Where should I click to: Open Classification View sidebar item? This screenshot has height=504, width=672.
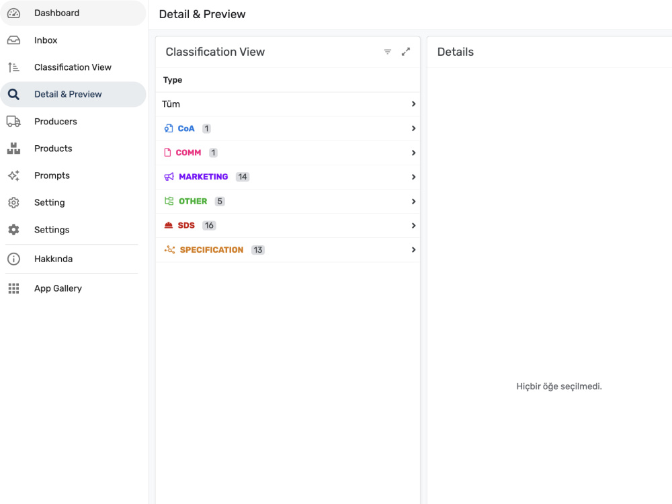pyautogui.click(x=73, y=67)
